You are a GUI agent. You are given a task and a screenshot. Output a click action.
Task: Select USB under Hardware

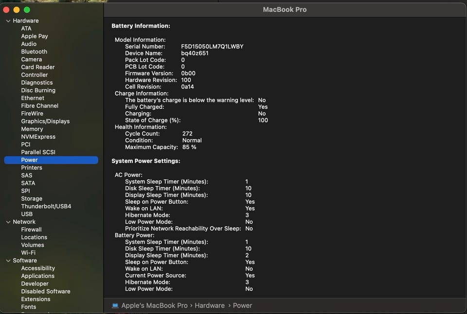[27, 214]
